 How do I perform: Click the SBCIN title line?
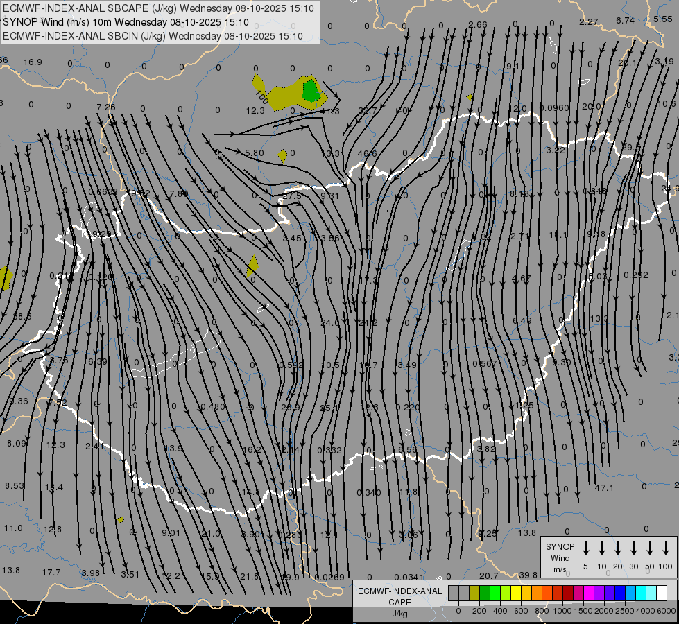coord(153,35)
